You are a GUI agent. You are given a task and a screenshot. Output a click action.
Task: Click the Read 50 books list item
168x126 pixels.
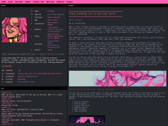(x=80, y=109)
